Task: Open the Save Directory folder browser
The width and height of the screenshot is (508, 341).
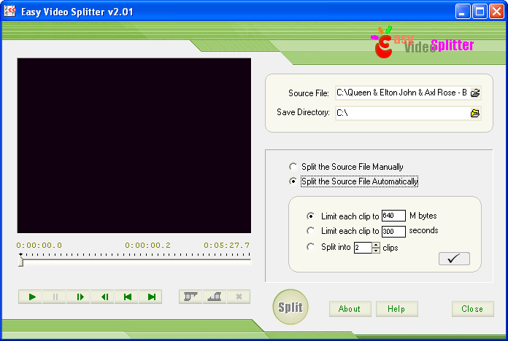Action: [475, 113]
